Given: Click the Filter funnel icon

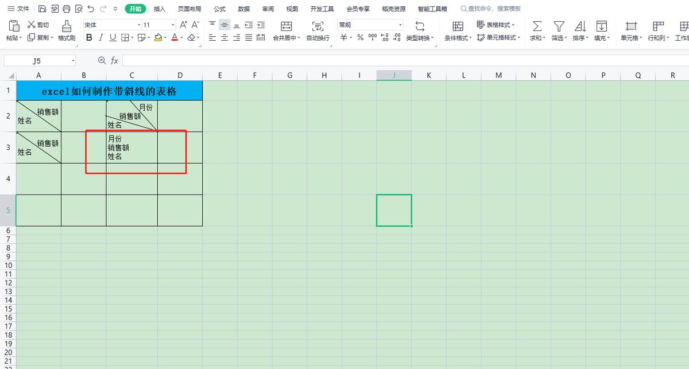Looking at the screenshot, I should click(558, 26).
